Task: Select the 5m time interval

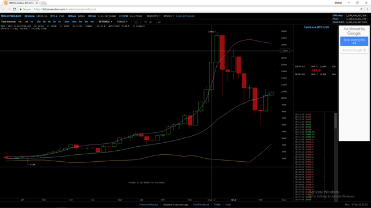Action: coord(81,22)
